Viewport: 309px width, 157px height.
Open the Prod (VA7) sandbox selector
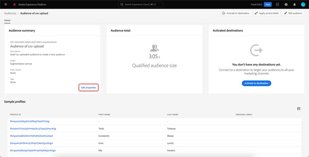257,5
